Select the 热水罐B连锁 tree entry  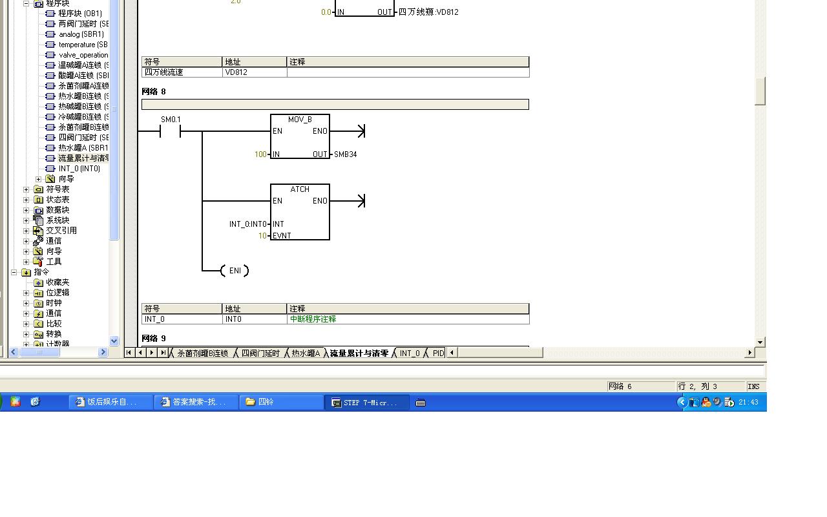83,96
